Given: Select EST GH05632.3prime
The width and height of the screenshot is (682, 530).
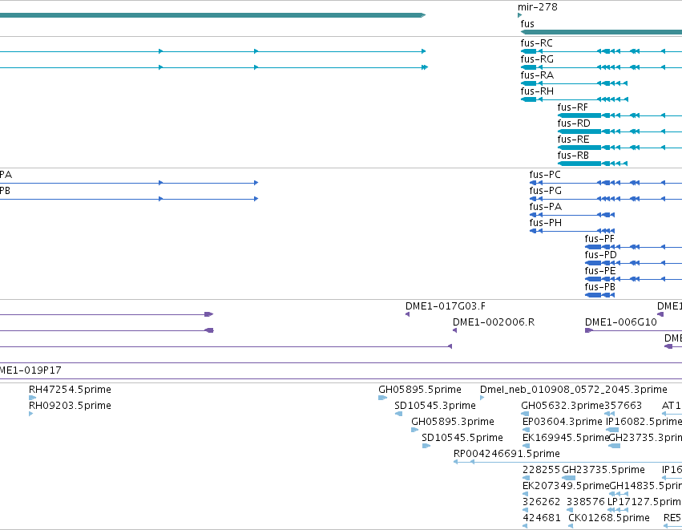Looking at the screenshot, I should pos(563,406).
